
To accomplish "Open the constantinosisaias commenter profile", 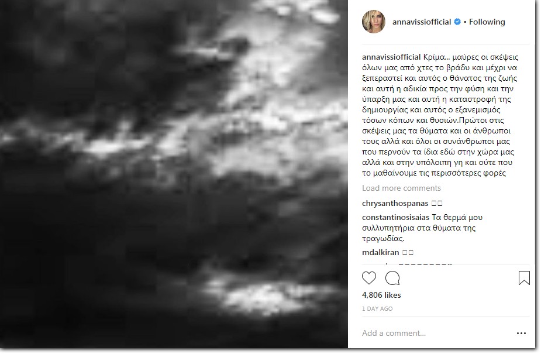I will [395, 217].
